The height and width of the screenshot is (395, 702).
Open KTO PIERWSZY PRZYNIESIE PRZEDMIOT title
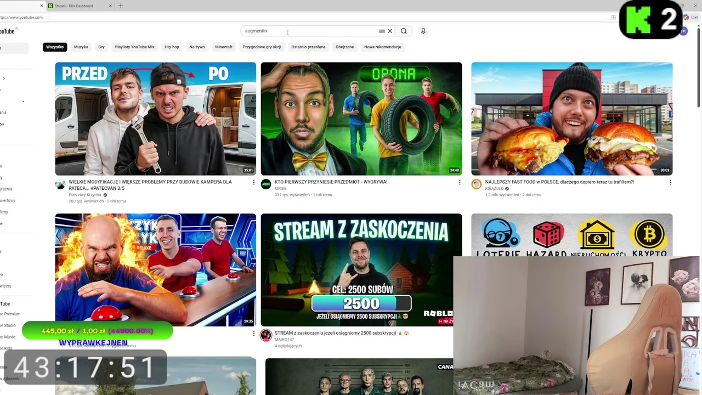coord(331,182)
